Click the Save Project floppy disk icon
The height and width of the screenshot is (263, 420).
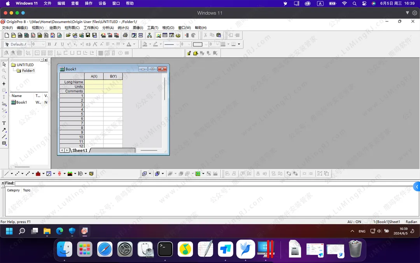point(88,35)
